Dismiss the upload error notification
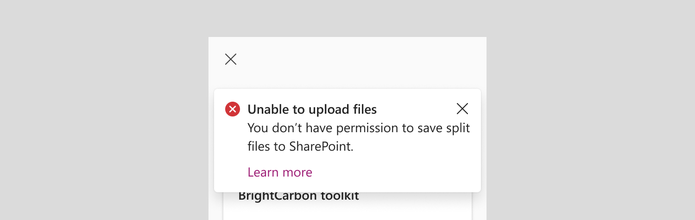 coord(462,109)
